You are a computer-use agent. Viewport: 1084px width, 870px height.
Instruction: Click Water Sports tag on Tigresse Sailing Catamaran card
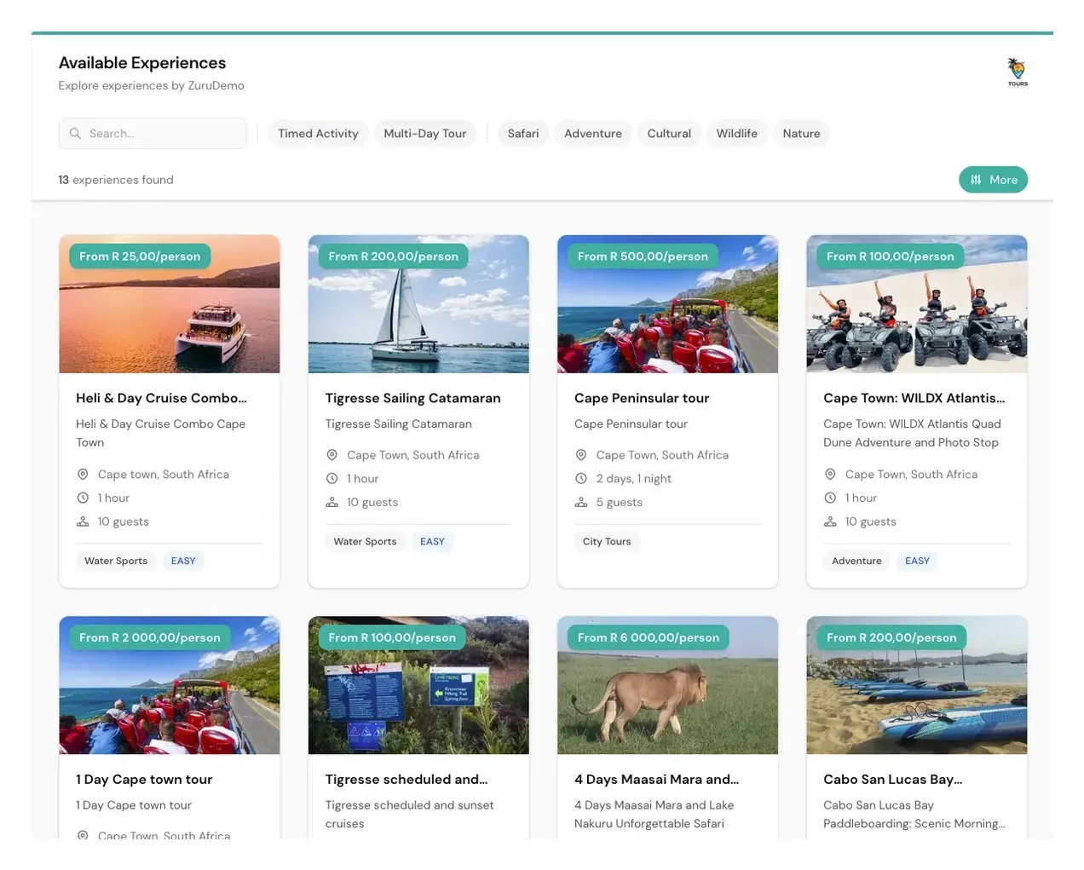[365, 541]
